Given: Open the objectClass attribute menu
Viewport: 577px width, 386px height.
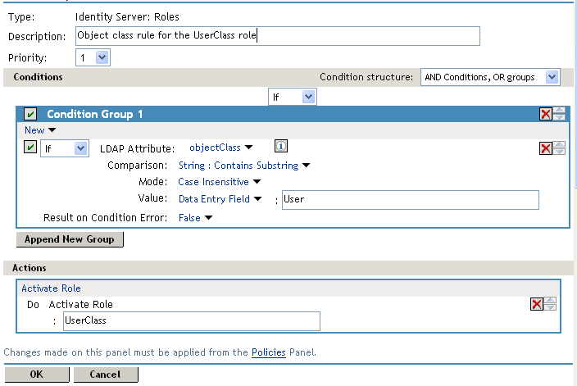Looking at the screenshot, I should [221, 148].
